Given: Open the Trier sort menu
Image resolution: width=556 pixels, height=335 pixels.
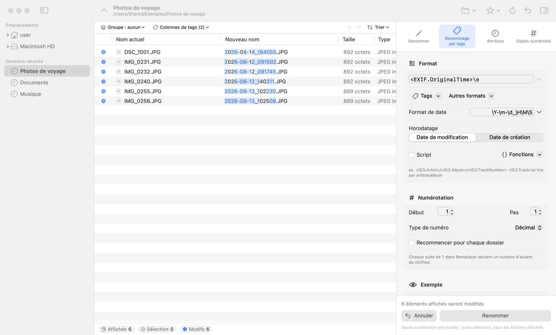Looking at the screenshot, I should pyautogui.click(x=378, y=27).
